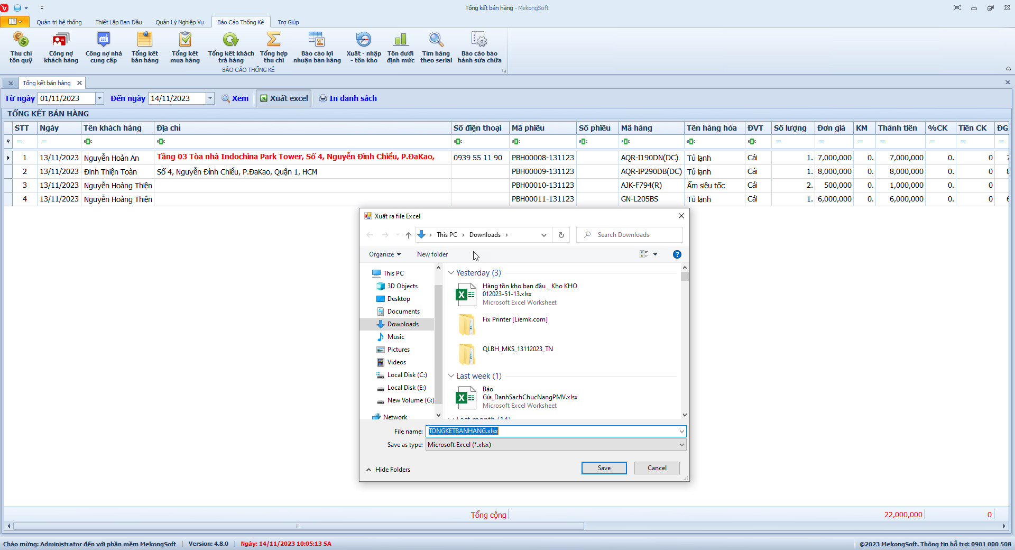Viewport: 1015px width, 550px height.
Task: Open the Organize menu in dialog
Action: pyautogui.click(x=384, y=254)
